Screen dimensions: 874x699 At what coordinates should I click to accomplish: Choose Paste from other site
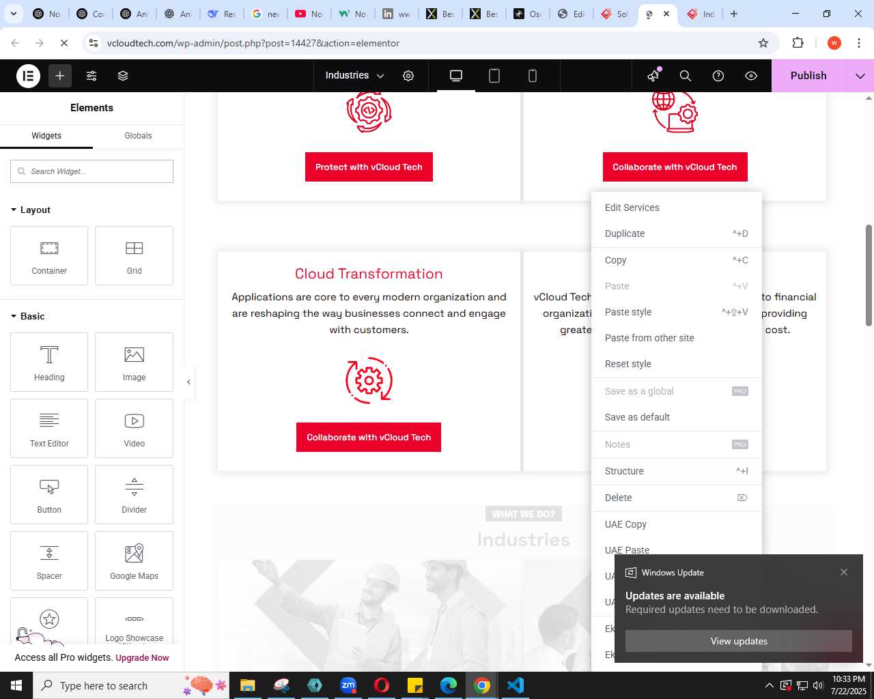[x=677, y=338]
